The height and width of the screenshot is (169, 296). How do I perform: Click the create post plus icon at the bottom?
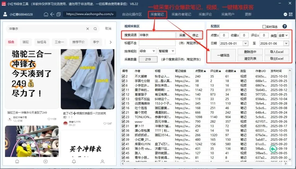[x=45, y=161]
